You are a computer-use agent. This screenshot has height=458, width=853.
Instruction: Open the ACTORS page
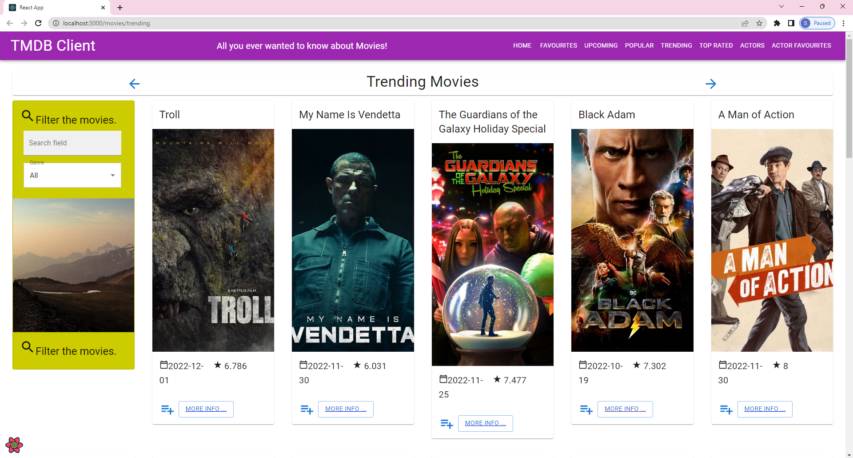click(x=752, y=45)
